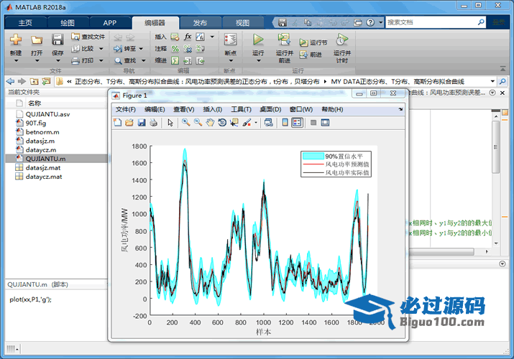Activate the Rotate 3D tool
This screenshot has width=514, height=359.
[222, 123]
